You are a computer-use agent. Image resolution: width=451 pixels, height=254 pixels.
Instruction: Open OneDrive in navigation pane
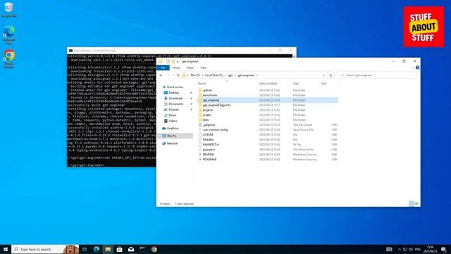click(172, 128)
